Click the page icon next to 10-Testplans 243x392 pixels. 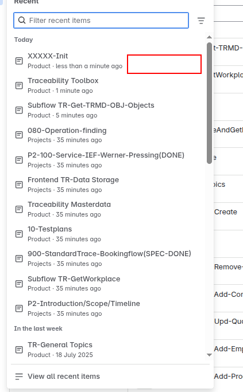19,234
